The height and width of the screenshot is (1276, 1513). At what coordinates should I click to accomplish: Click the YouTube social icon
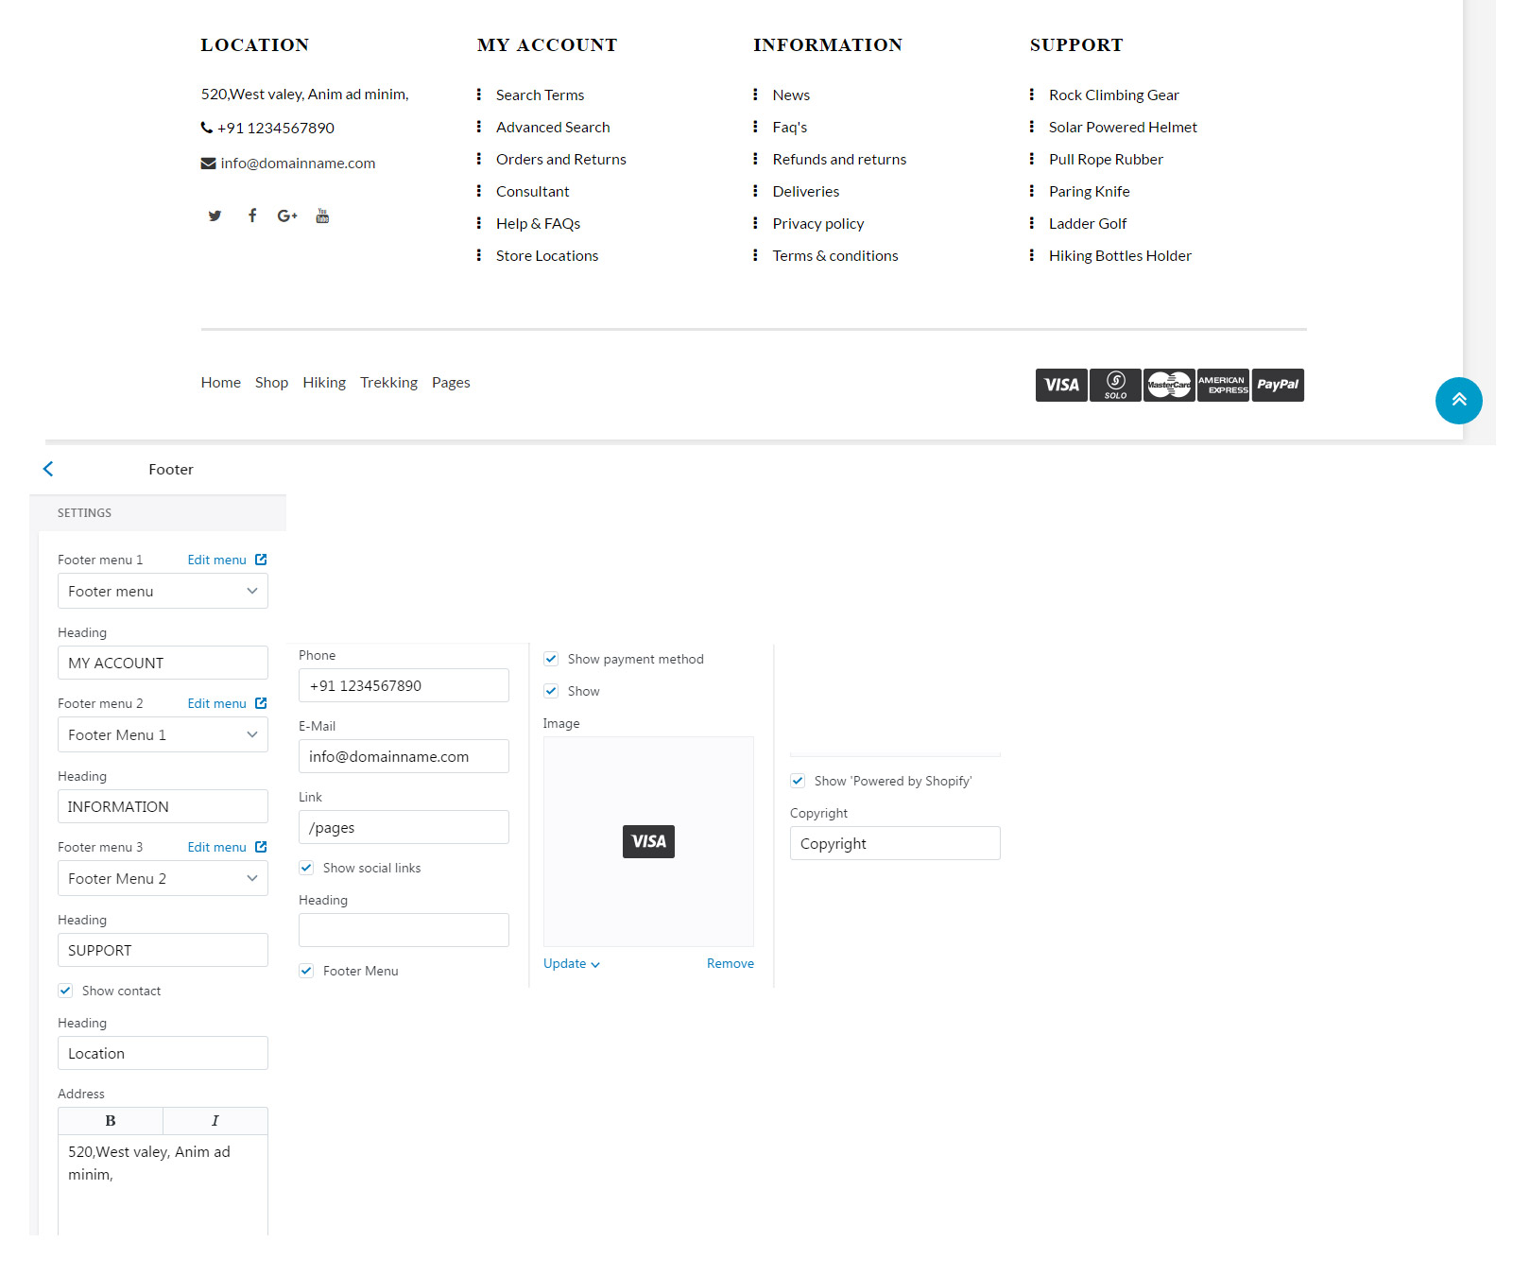pyautogui.click(x=322, y=216)
